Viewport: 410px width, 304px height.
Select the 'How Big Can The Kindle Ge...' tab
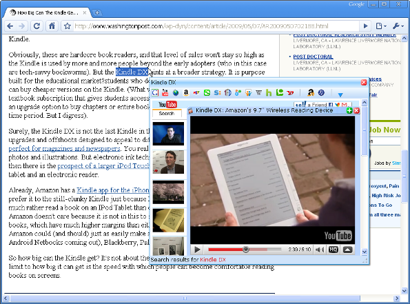pos(47,12)
